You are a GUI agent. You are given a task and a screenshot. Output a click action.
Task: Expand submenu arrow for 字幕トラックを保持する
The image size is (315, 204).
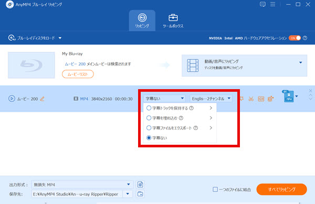(x=211, y=108)
